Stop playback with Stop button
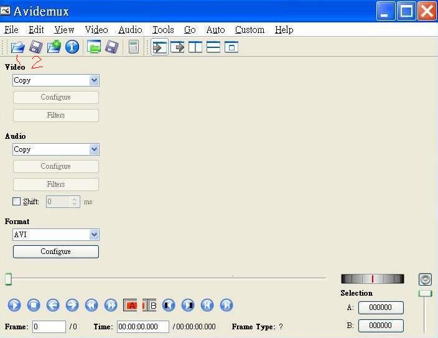 pyautogui.click(x=34, y=305)
